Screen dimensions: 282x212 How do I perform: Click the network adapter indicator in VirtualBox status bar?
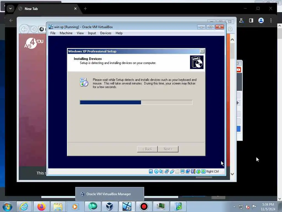pos(167,171)
